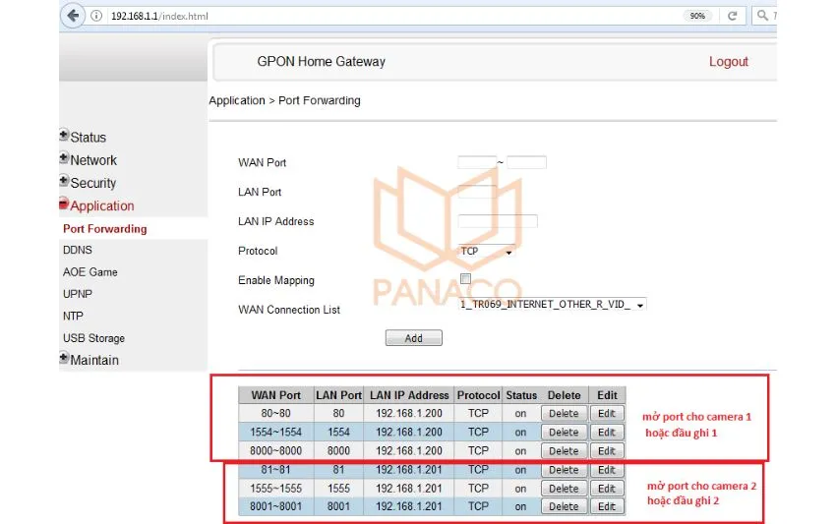The image size is (836, 524).
Task: Edit the 8000~8000 port rule
Action: pos(607,451)
